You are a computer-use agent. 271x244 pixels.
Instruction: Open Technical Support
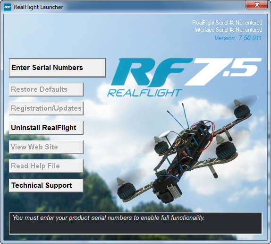(46, 185)
